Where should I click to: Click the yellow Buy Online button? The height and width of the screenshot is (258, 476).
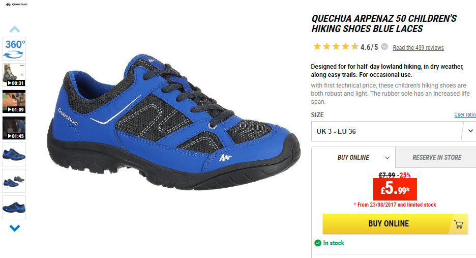(x=395, y=224)
